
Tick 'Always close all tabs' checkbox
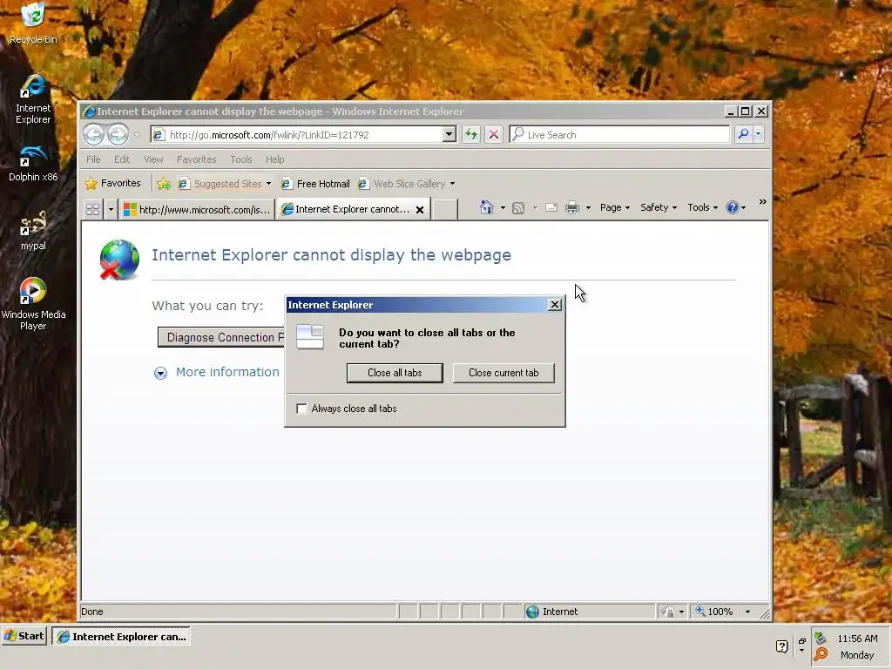tap(301, 409)
